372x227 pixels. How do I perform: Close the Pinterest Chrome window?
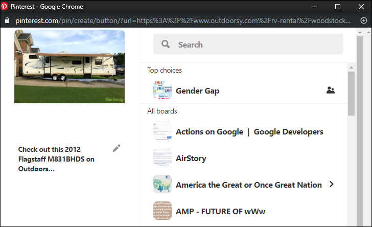(x=361, y=7)
